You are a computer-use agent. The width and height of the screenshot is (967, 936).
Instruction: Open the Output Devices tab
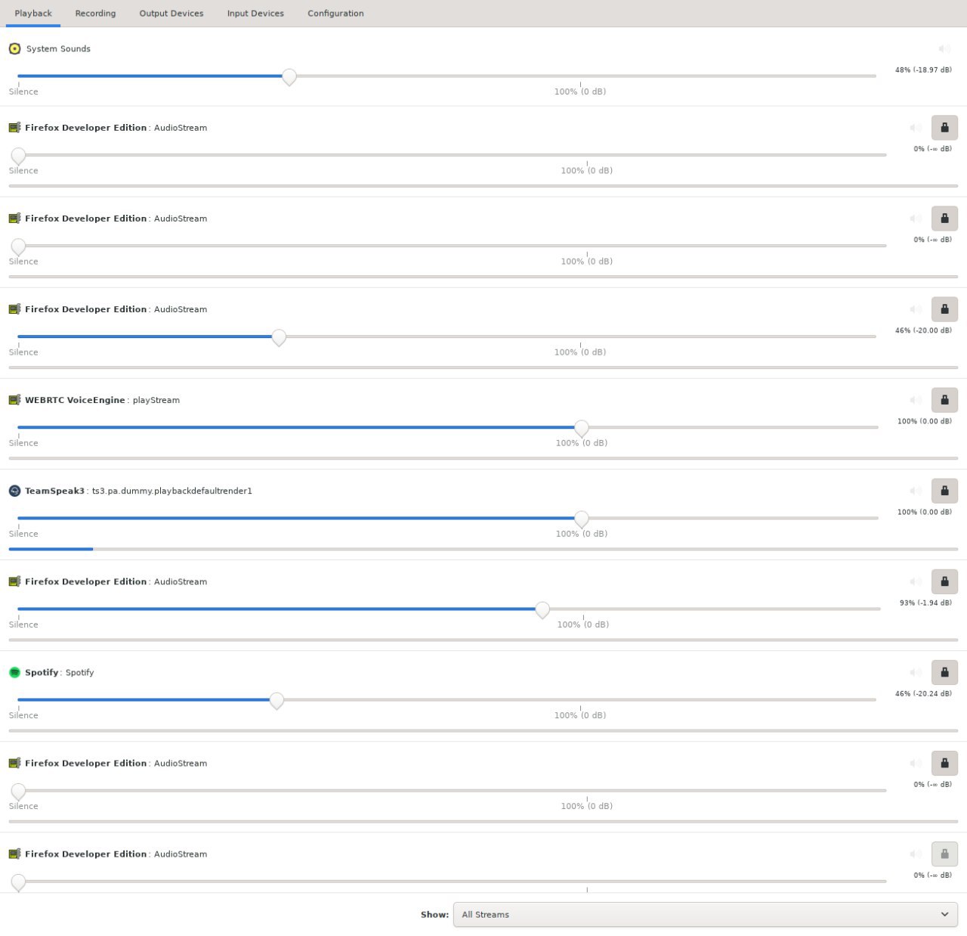tap(171, 13)
